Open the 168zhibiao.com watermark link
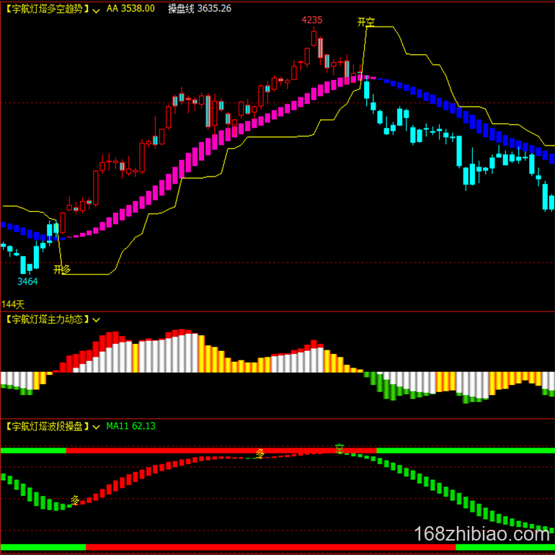 (482, 535)
